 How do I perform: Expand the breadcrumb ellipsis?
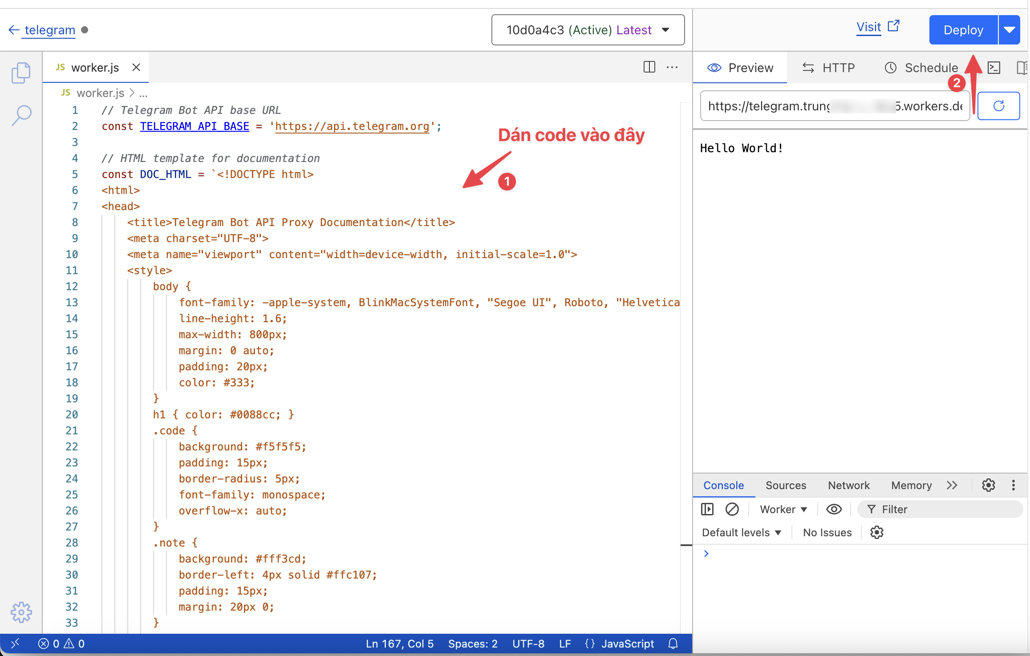point(143,93)
